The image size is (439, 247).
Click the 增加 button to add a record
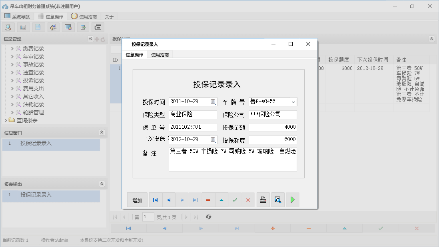pos(137,199)
